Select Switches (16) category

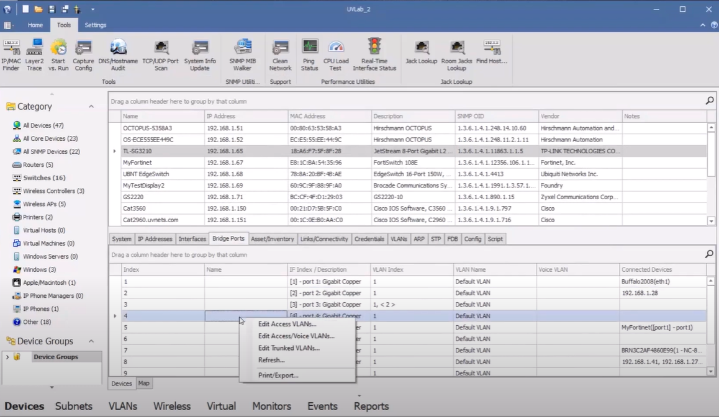(44, 178)
